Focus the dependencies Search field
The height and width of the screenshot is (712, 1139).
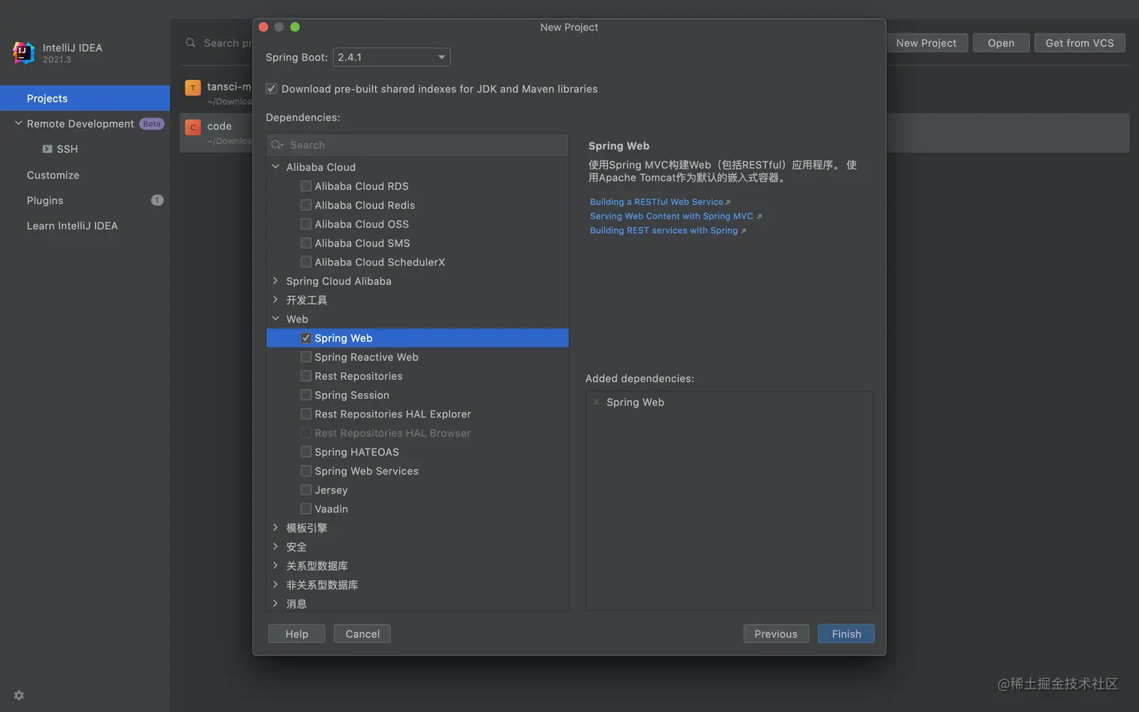click(x=417, y=145)
